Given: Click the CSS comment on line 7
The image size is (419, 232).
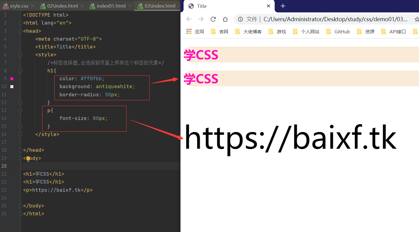Looking at the screenshot, I should 106,63.
